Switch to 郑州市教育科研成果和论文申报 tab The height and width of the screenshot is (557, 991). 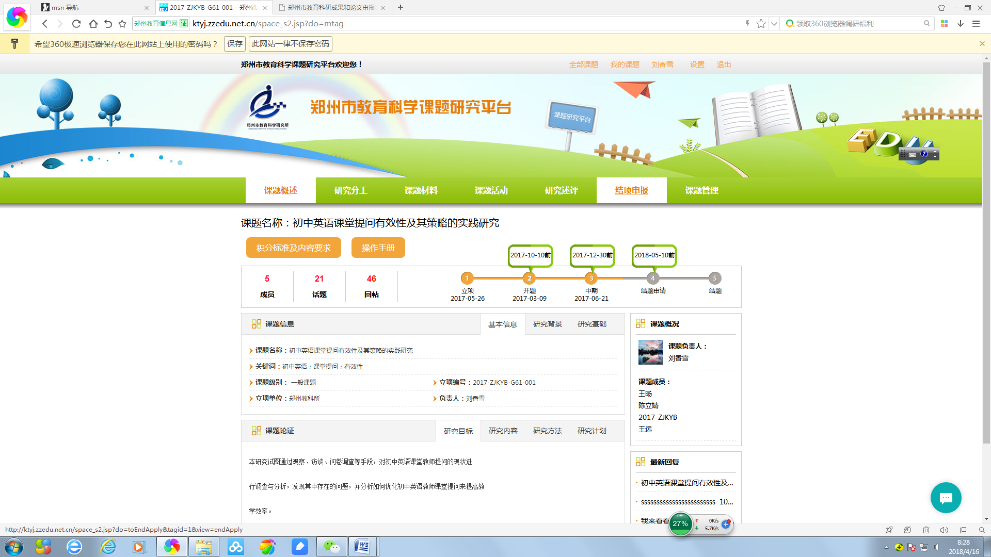(332, 8)
